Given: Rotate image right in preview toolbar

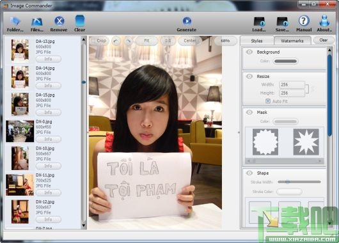Looking at the screenshot, I should pos(129,41).
